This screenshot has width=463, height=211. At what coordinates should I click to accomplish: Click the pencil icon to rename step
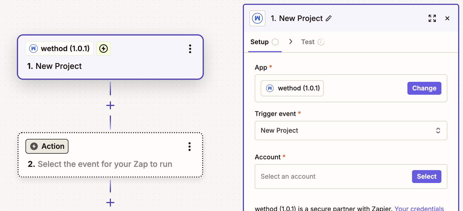[328, 18]
